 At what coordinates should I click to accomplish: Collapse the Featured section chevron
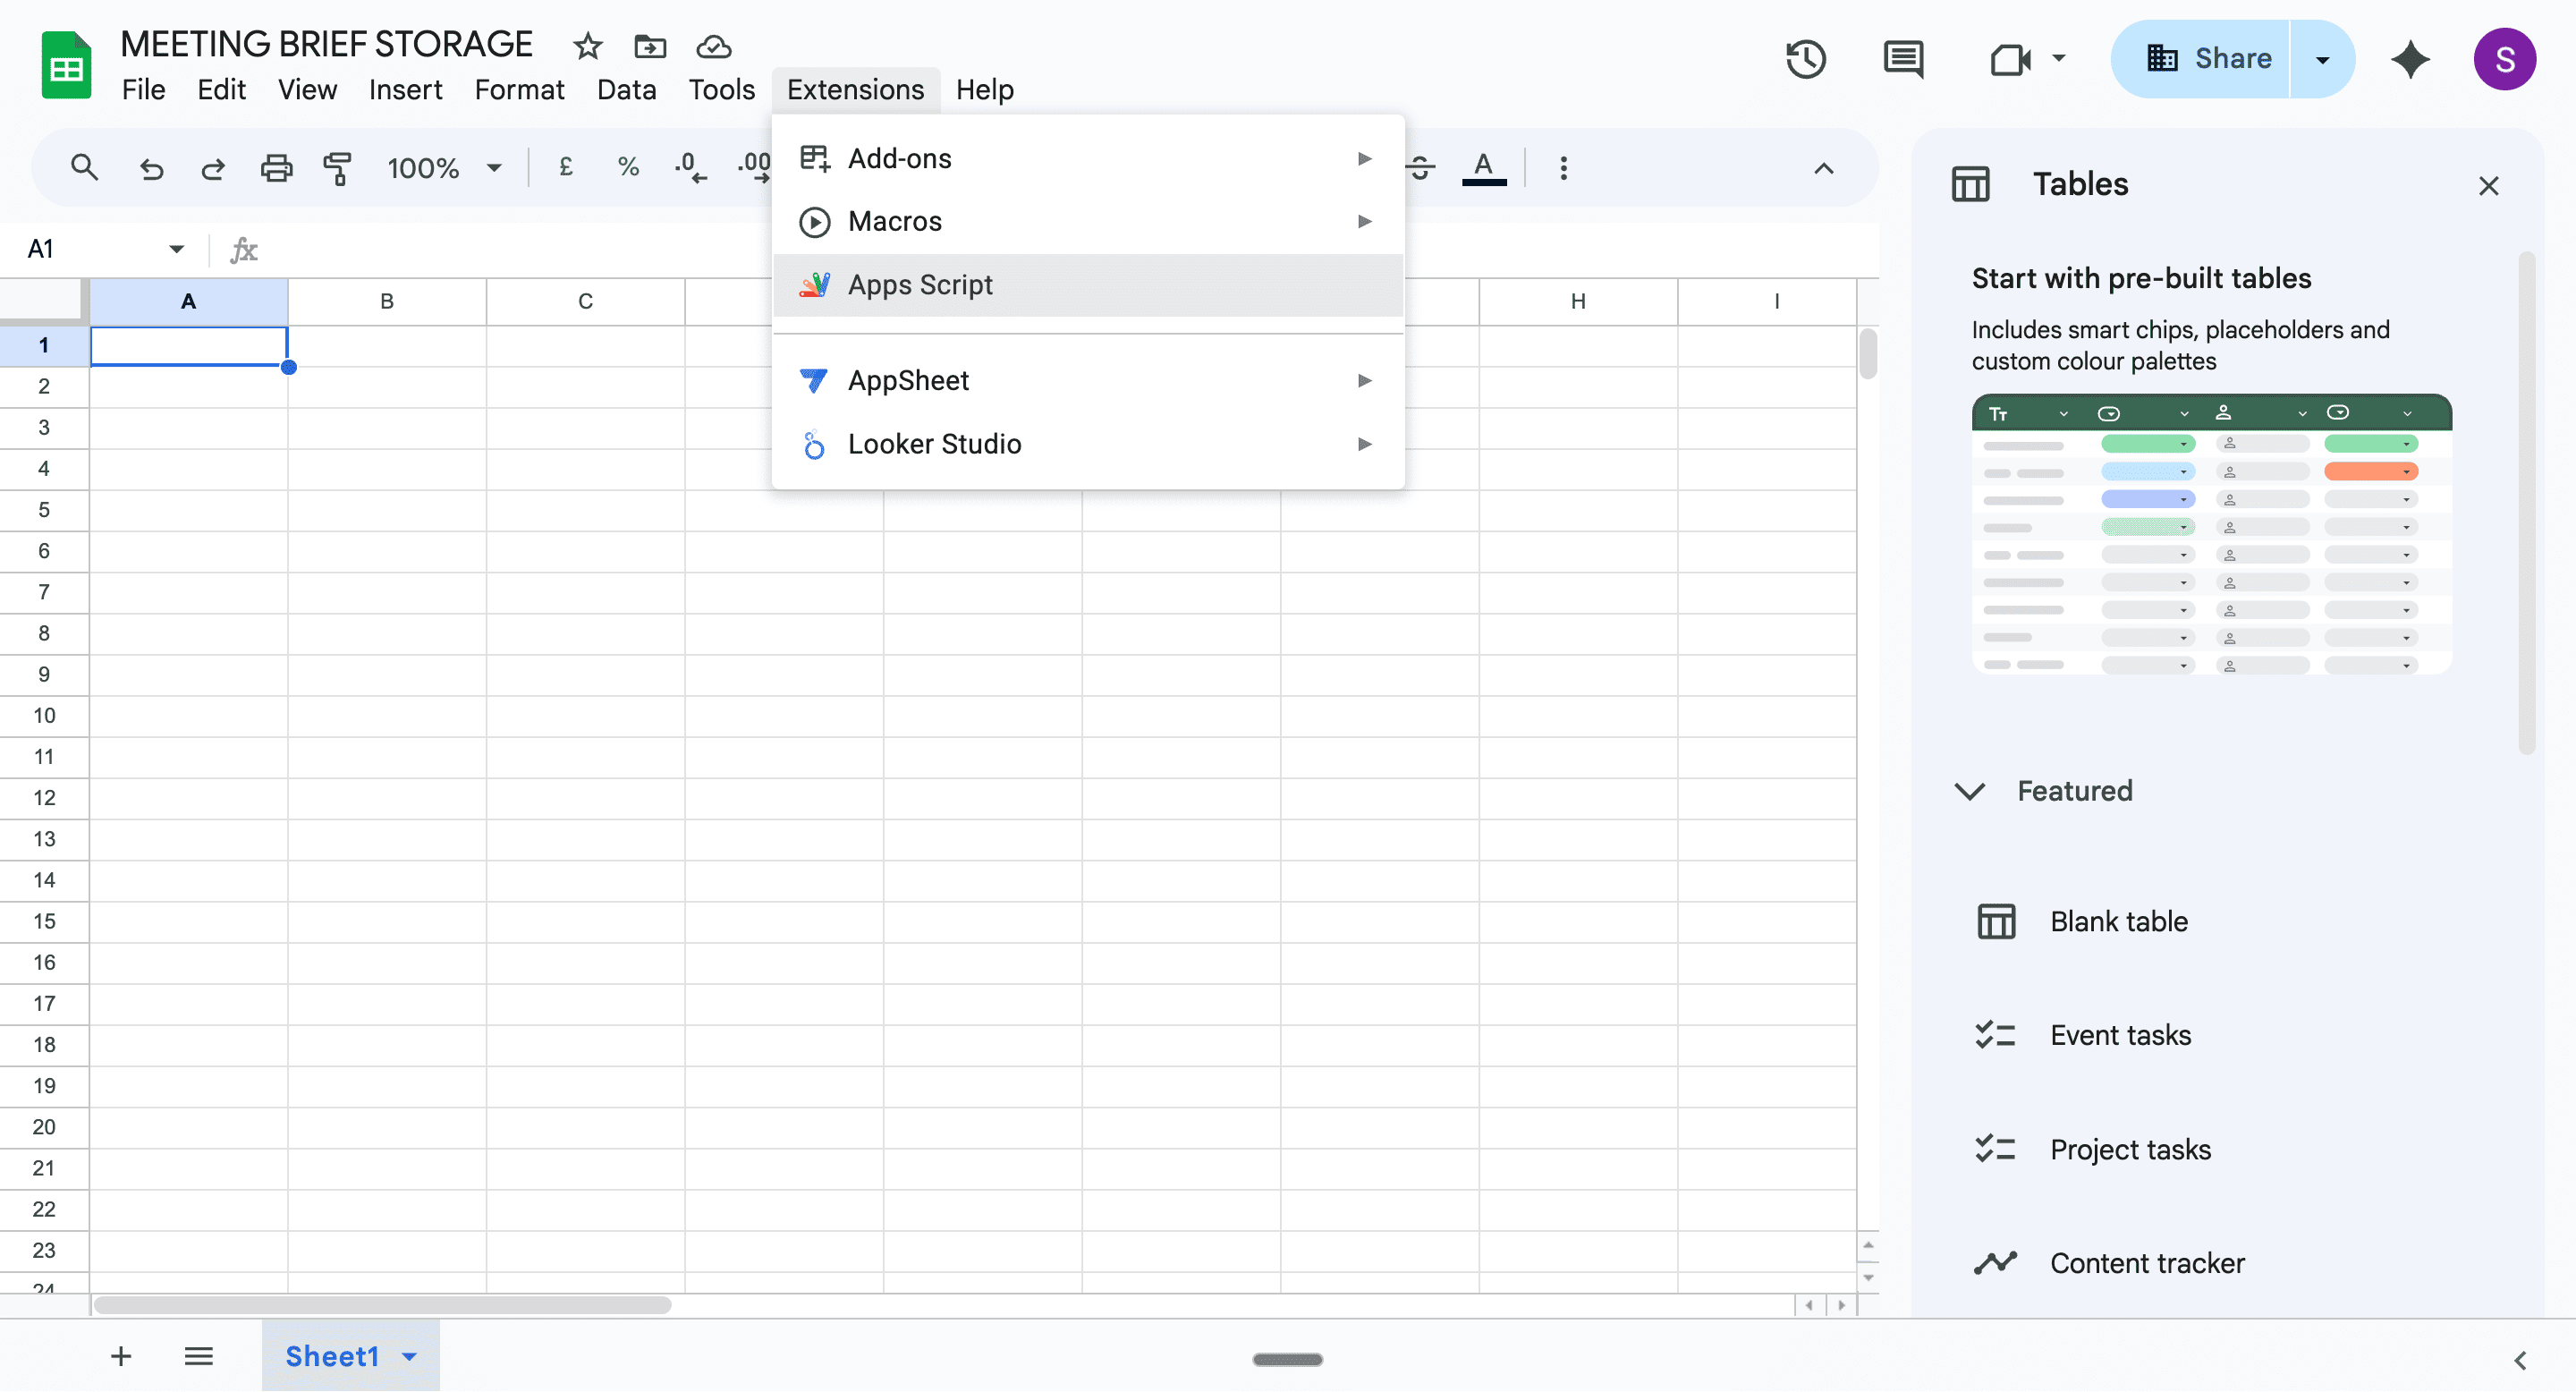1969,791
